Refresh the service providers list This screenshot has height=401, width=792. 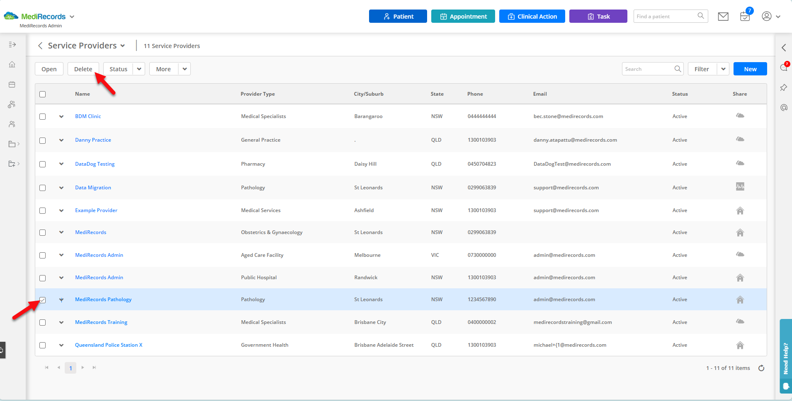(x=761, y=368)
